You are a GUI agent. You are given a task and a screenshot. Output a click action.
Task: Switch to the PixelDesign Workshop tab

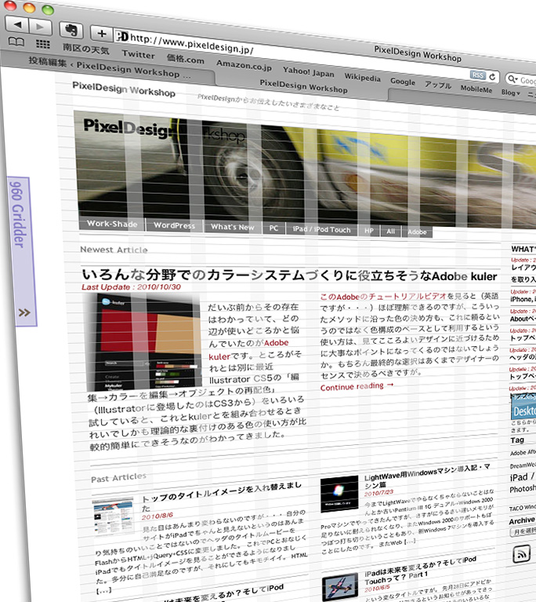click(x=303, y=86)
